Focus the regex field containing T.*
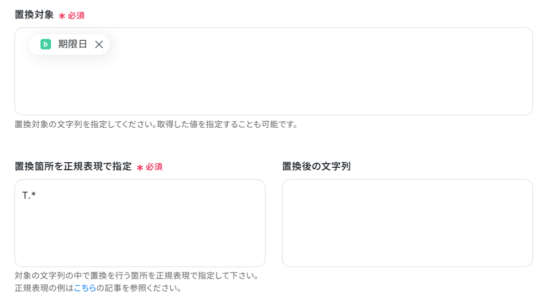545x297 pixels. point(140,223)
